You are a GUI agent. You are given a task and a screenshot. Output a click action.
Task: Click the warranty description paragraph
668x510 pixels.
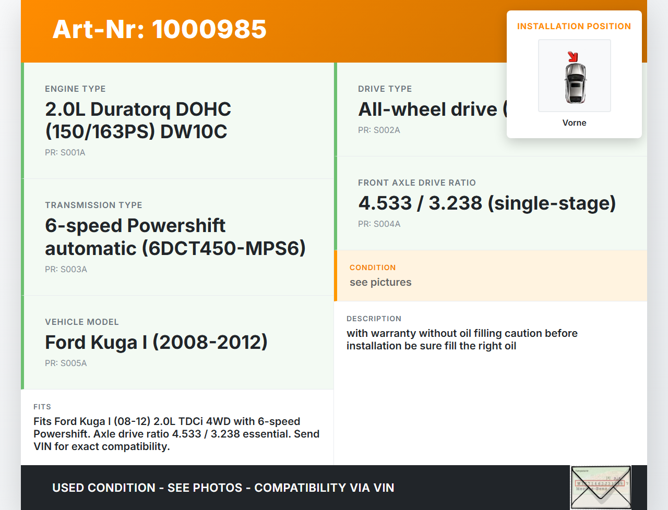(x=461, y=339)
